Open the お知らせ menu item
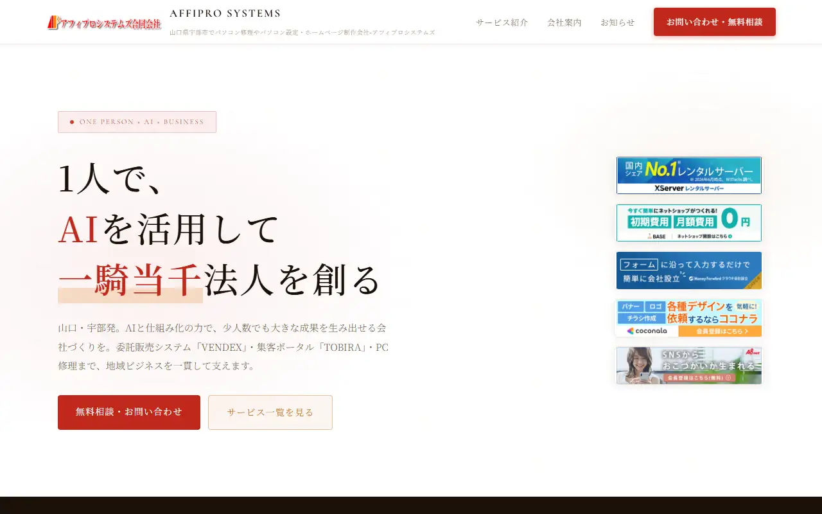The image size is (822, 514). pyautogui.click(x=618, y=22)
